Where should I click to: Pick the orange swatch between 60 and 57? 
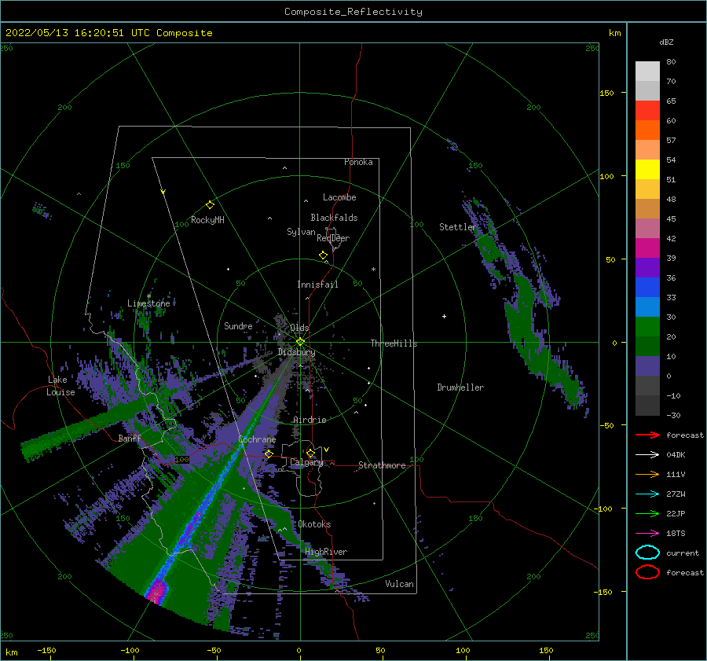[x=647, y=130]
